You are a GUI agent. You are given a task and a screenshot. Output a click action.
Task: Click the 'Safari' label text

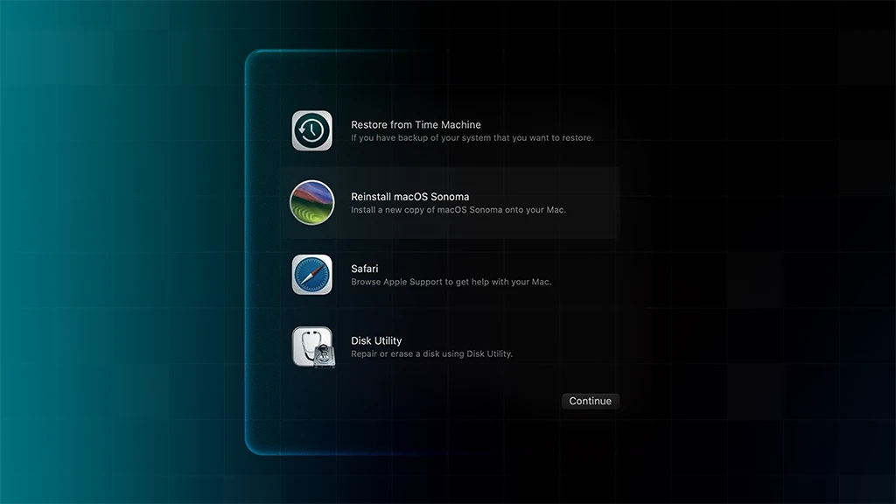click(366, 269)
